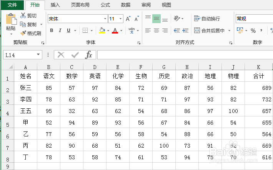Switch to the Insert (插入) tab
This screenshot has width=273, height=170.
55,5
